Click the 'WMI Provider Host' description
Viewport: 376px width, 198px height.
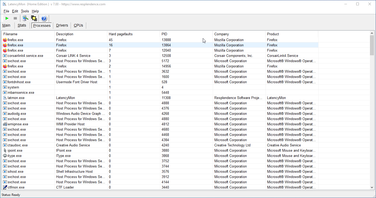[70, 124]
